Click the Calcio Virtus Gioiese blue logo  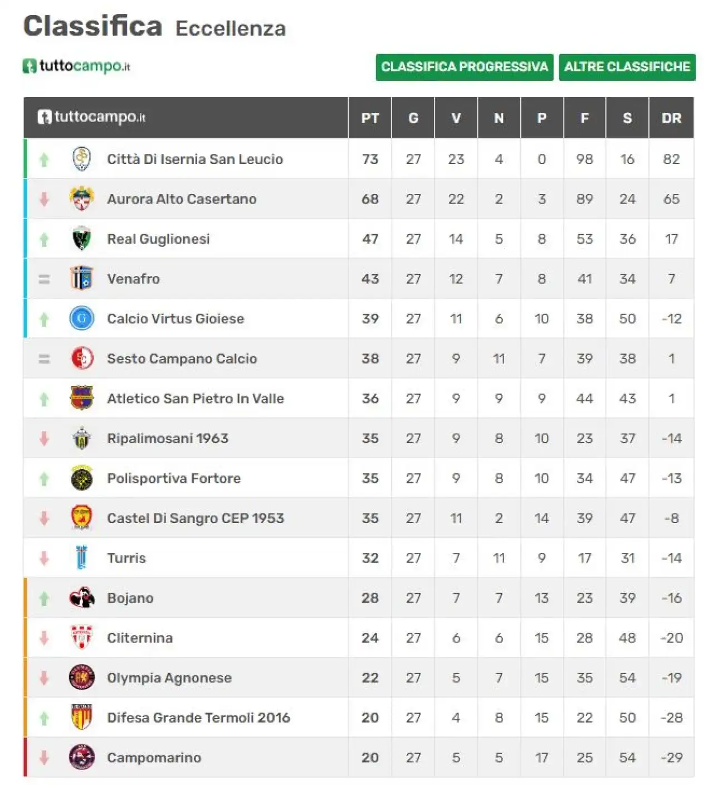(82, 318)
